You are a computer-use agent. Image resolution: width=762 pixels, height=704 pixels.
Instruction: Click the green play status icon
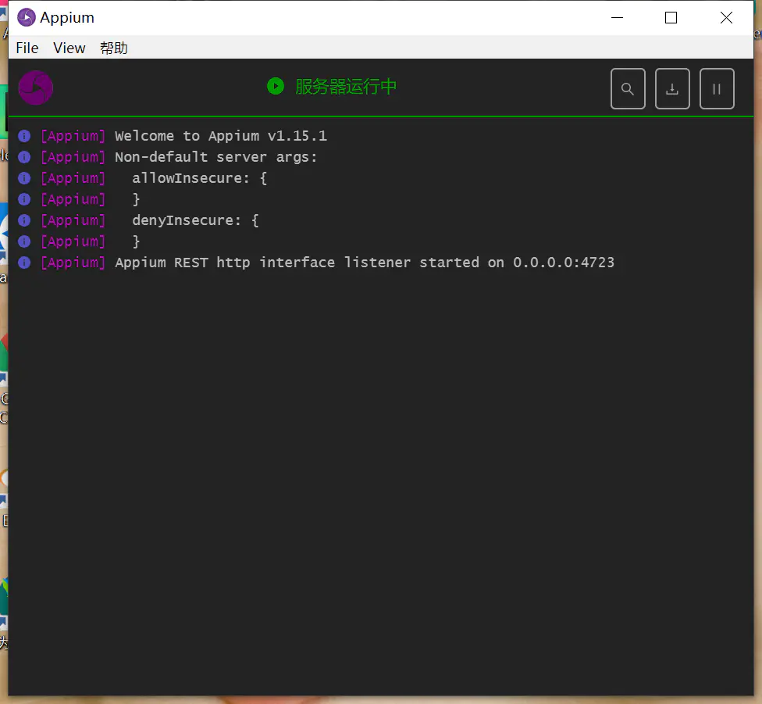[276, 87]
